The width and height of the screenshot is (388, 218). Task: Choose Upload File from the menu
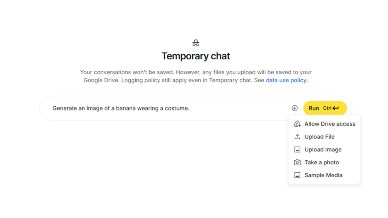[x=324, y=137]
